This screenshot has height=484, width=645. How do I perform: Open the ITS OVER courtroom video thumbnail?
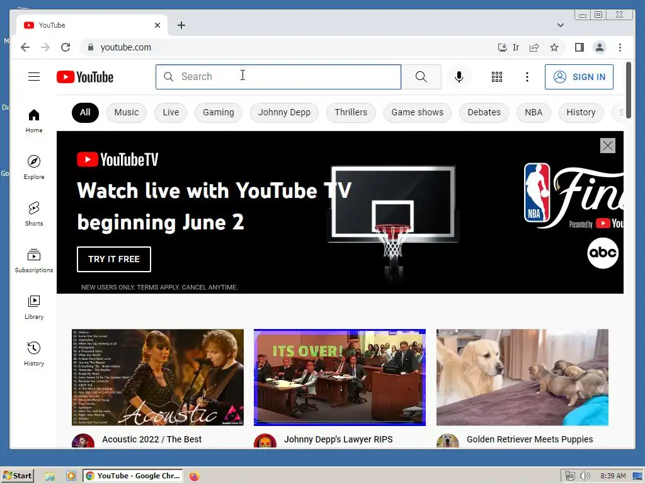pos(340,377)
